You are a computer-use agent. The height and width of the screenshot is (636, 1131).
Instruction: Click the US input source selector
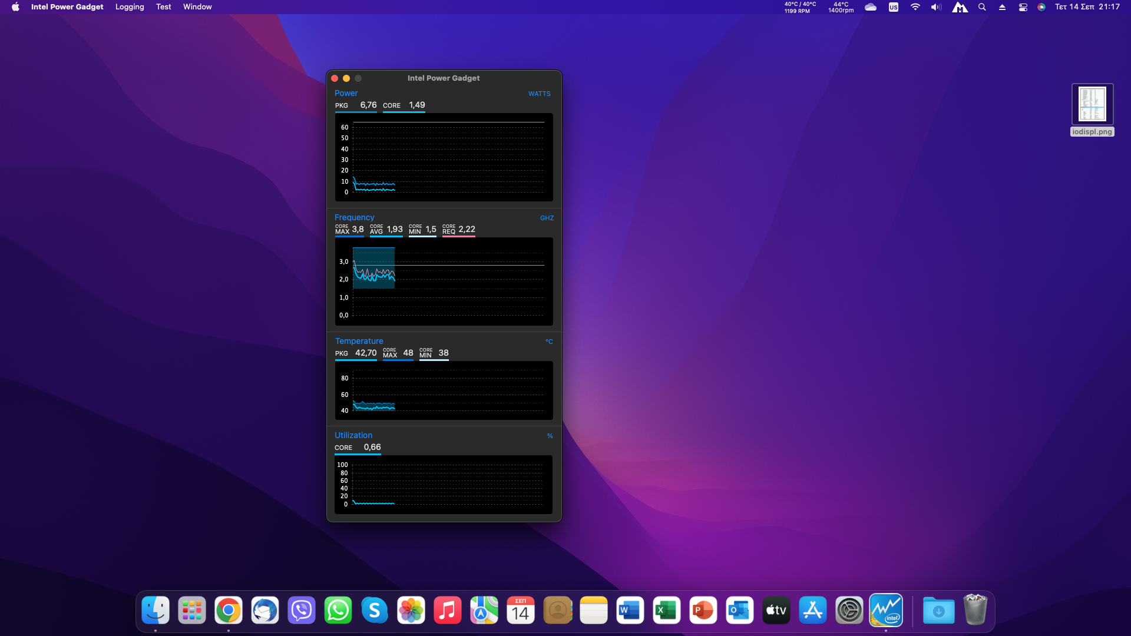pyautogui.click(x=894, y=7)
